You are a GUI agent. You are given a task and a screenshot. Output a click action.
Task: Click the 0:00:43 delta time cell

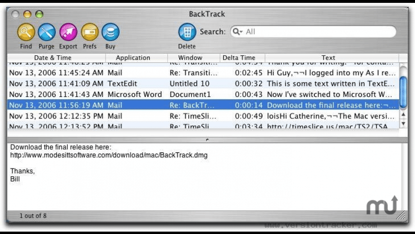(249, 95)
